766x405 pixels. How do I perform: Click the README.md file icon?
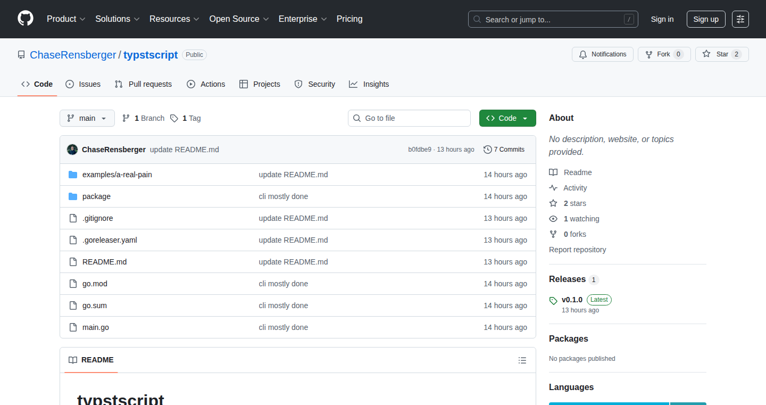pos(73,262)
